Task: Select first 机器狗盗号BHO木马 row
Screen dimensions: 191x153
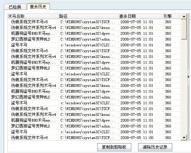Action: [94, 33]
